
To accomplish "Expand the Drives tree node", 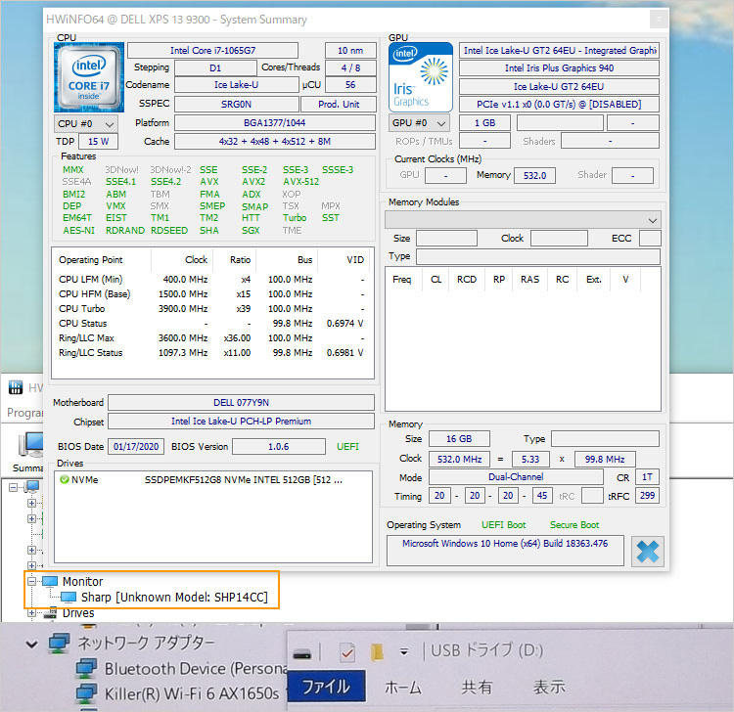I will pos(32,613).
